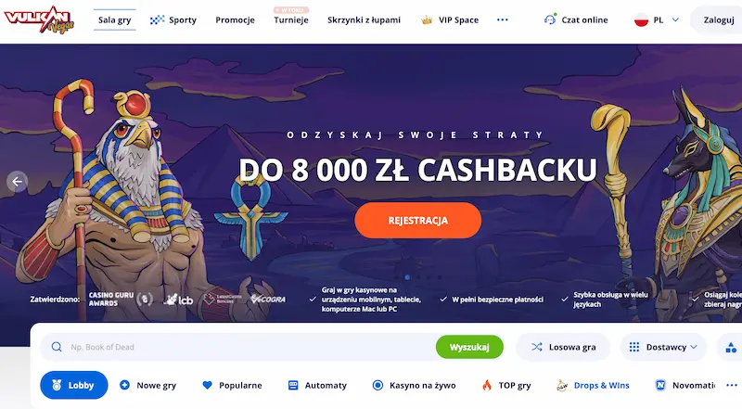
Task: Click the shapes icon right of Dostawcy
Action: click(x=731, y=348)
